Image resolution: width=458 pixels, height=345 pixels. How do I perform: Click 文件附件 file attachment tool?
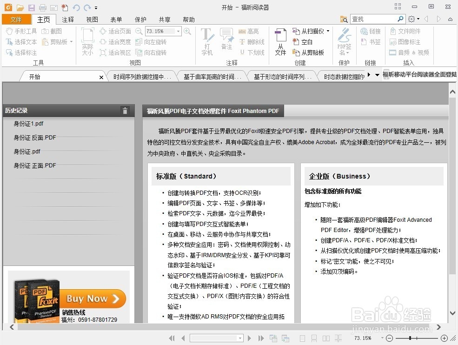tap(405, 31)
